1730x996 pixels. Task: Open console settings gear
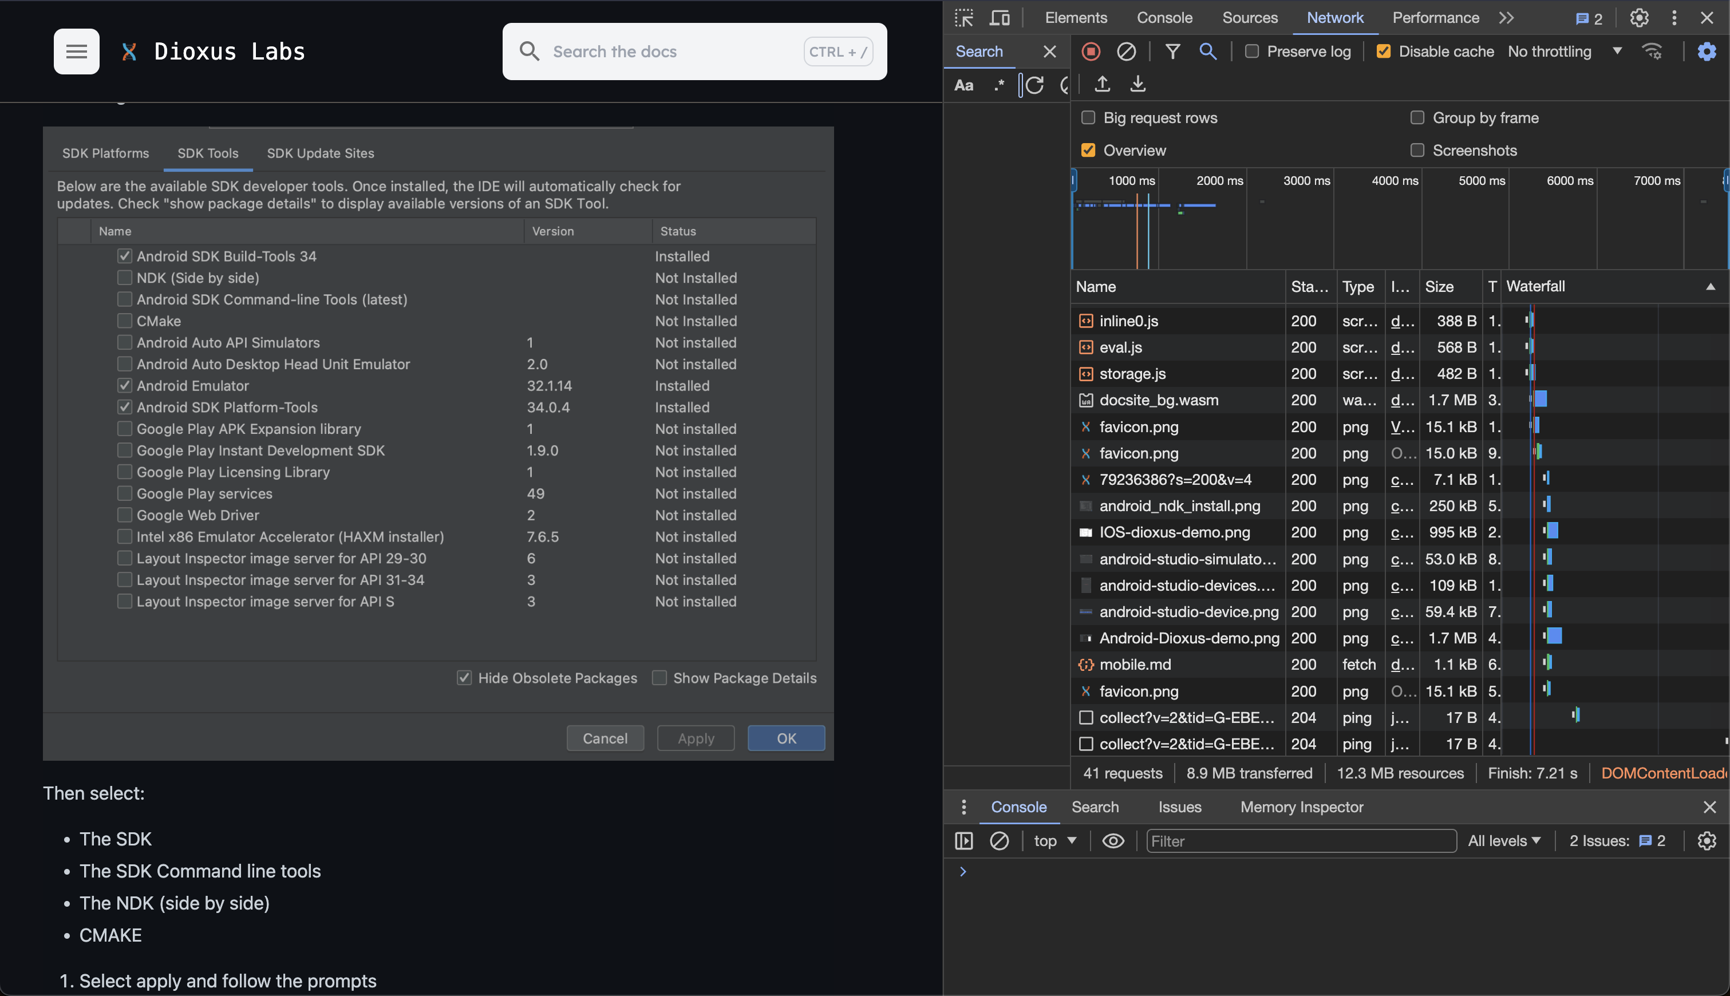point(1706,841)
